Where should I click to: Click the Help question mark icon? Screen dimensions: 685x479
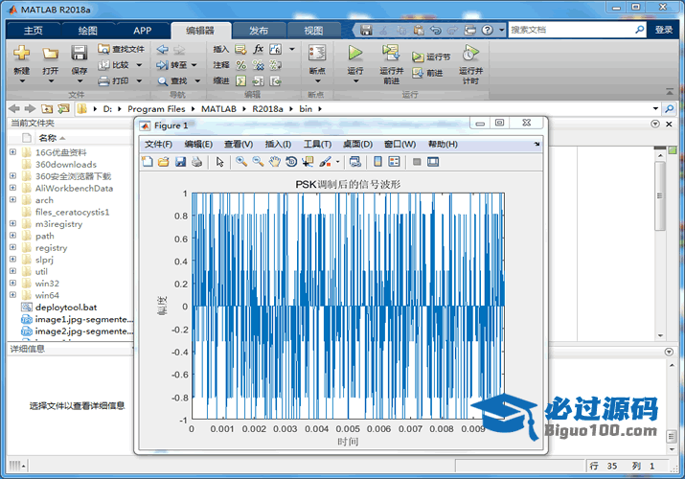(487, 30)
